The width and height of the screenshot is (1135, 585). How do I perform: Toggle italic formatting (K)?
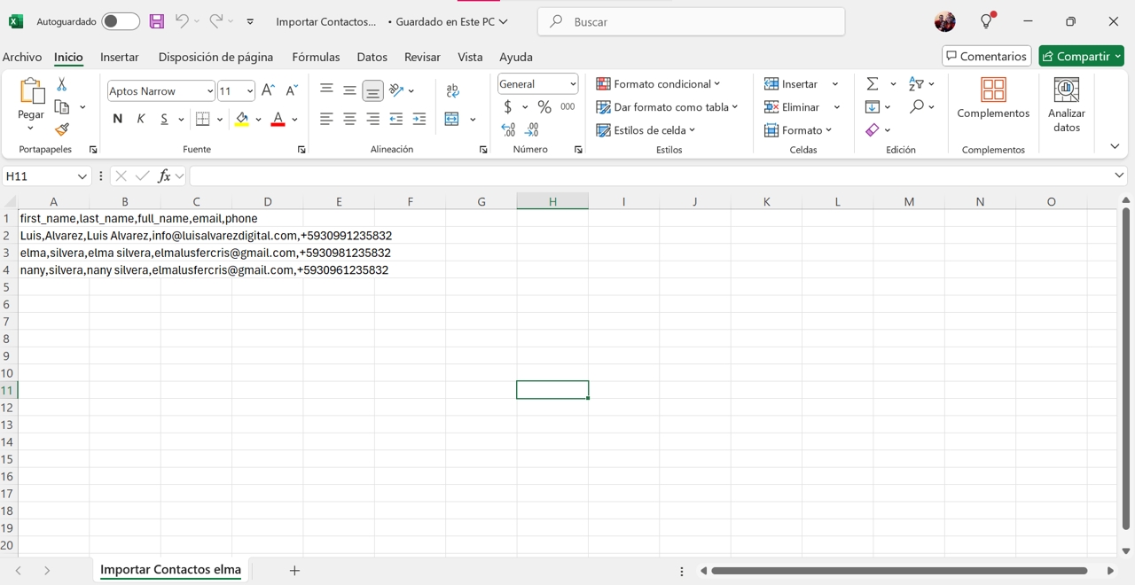(140, 119)
